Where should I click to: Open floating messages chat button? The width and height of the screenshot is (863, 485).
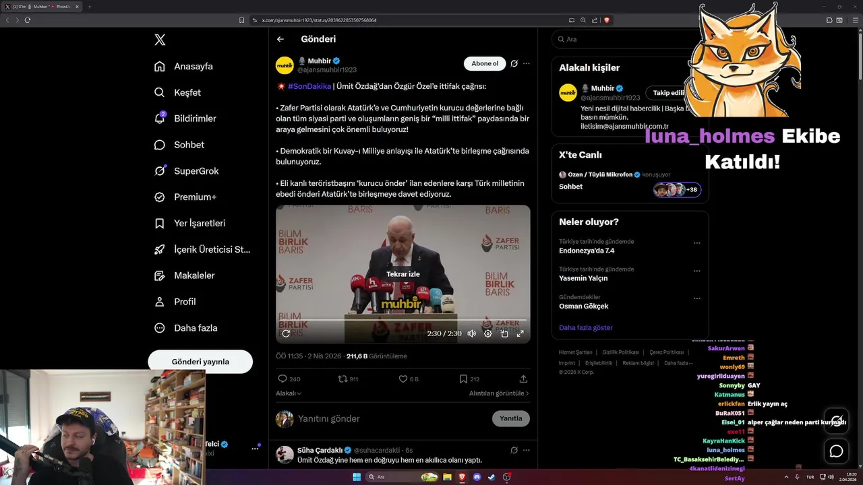837,451
